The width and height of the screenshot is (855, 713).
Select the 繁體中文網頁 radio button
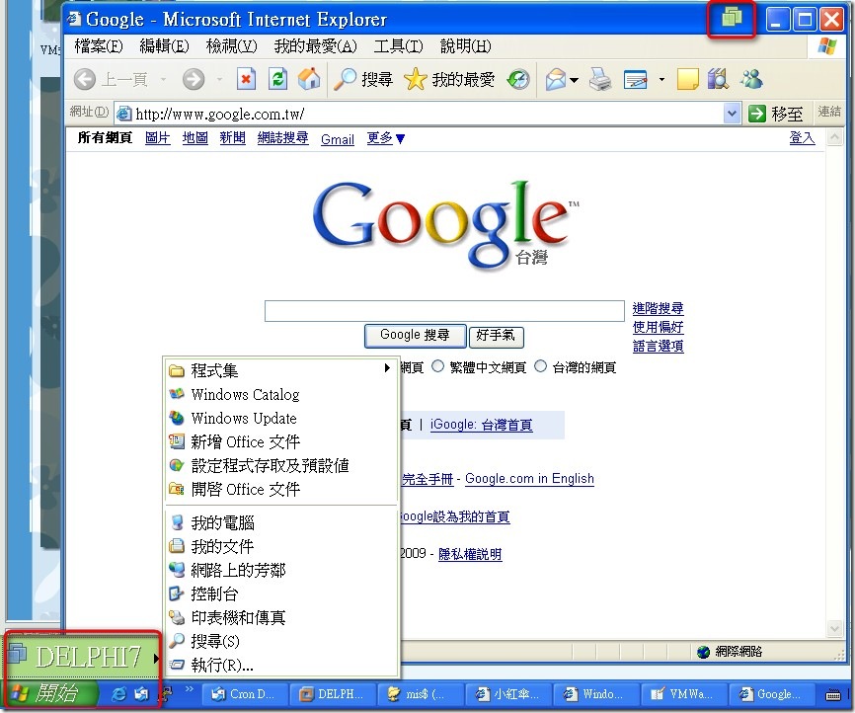437,366
